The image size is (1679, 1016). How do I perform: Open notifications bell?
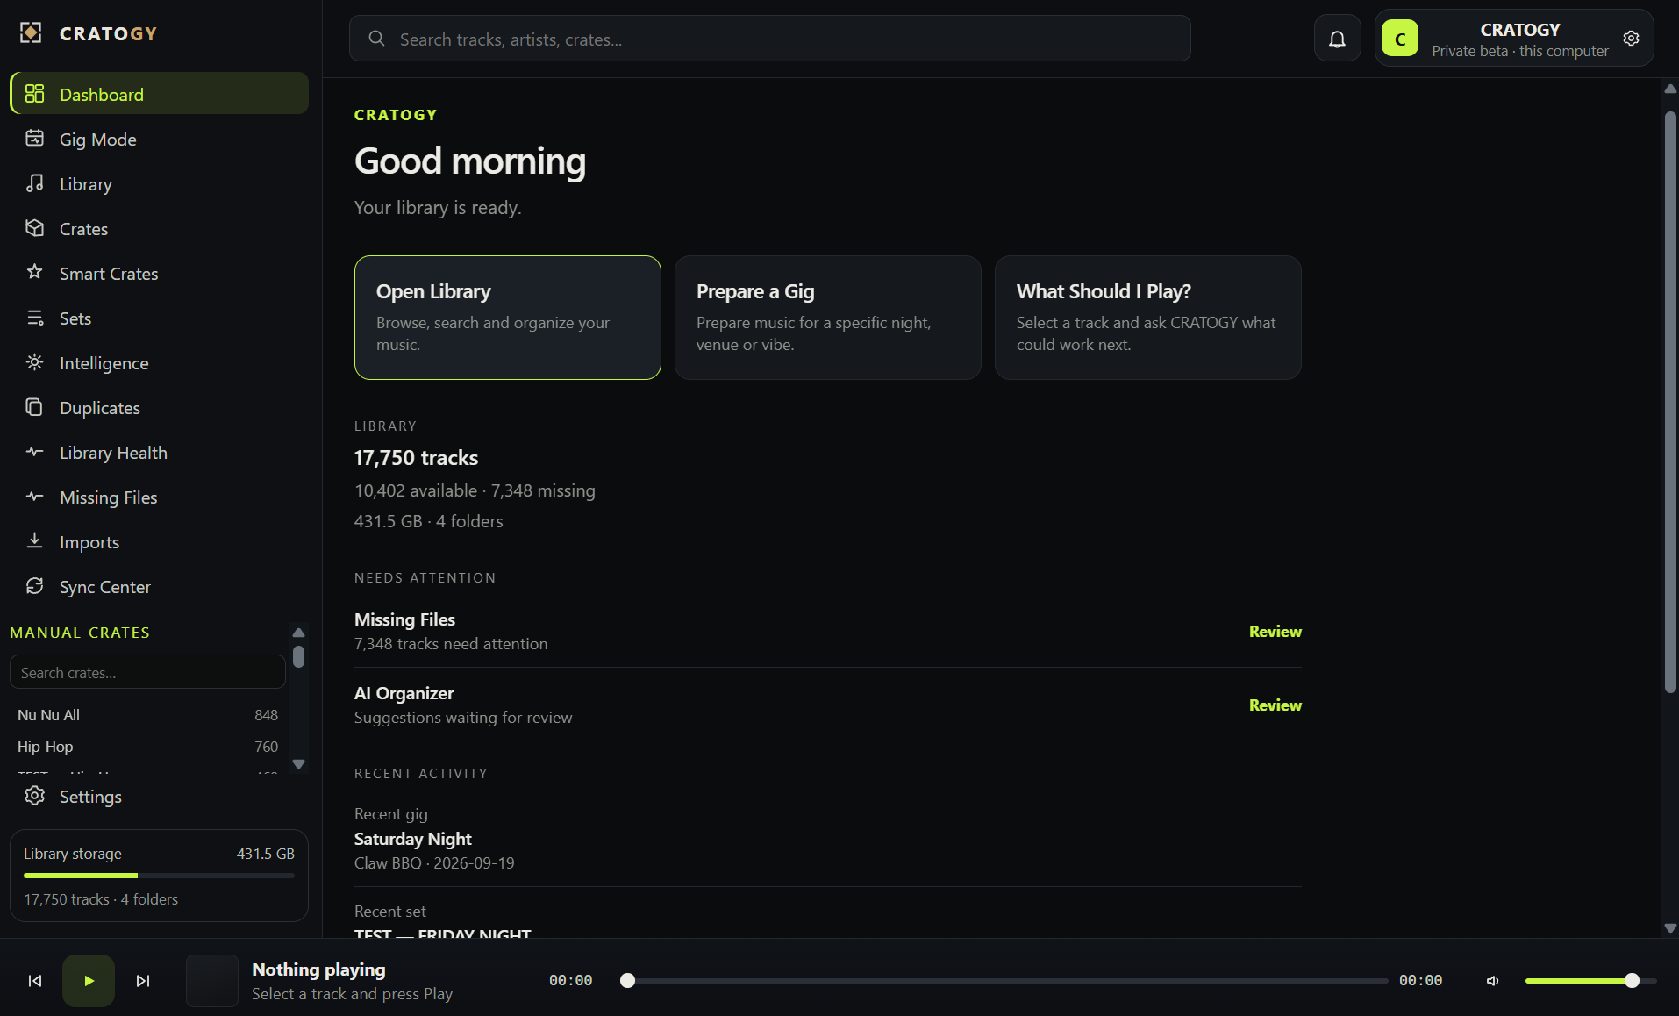[x=1337, y=39]
